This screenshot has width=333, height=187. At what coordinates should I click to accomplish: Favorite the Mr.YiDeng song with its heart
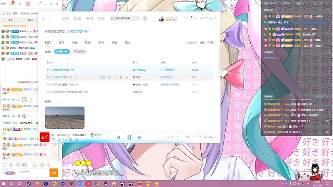[48, 70]
